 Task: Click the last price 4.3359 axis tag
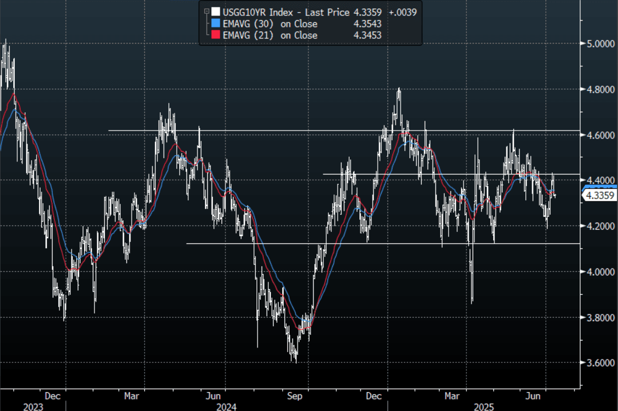[x=599, y=196]
